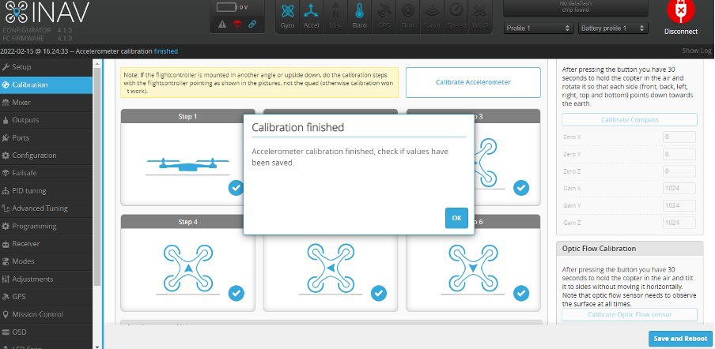Image resolution: width=715 pixels, height=349 pixels.
Task: Open the Profile 1 dropdown
Action: click(x=538, y=28)
